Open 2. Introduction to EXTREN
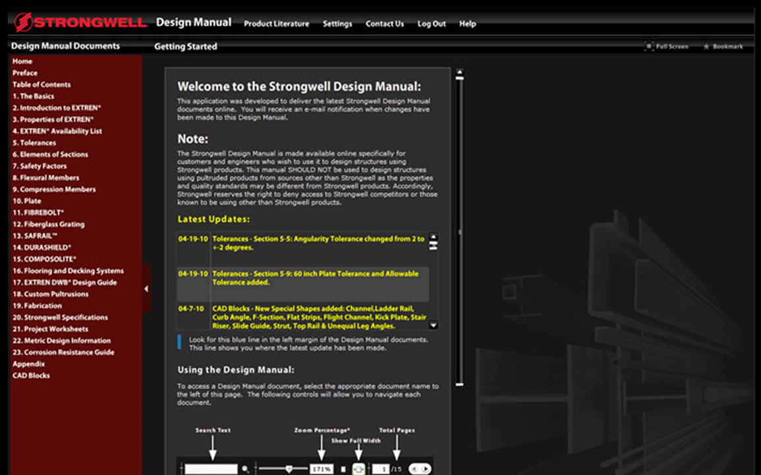The width and height of the screenshot is (761, 475). point(56,107)
